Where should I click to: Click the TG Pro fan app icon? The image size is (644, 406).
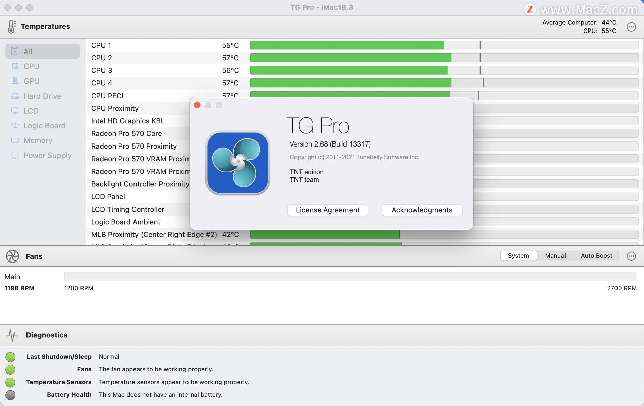(237, 163)
